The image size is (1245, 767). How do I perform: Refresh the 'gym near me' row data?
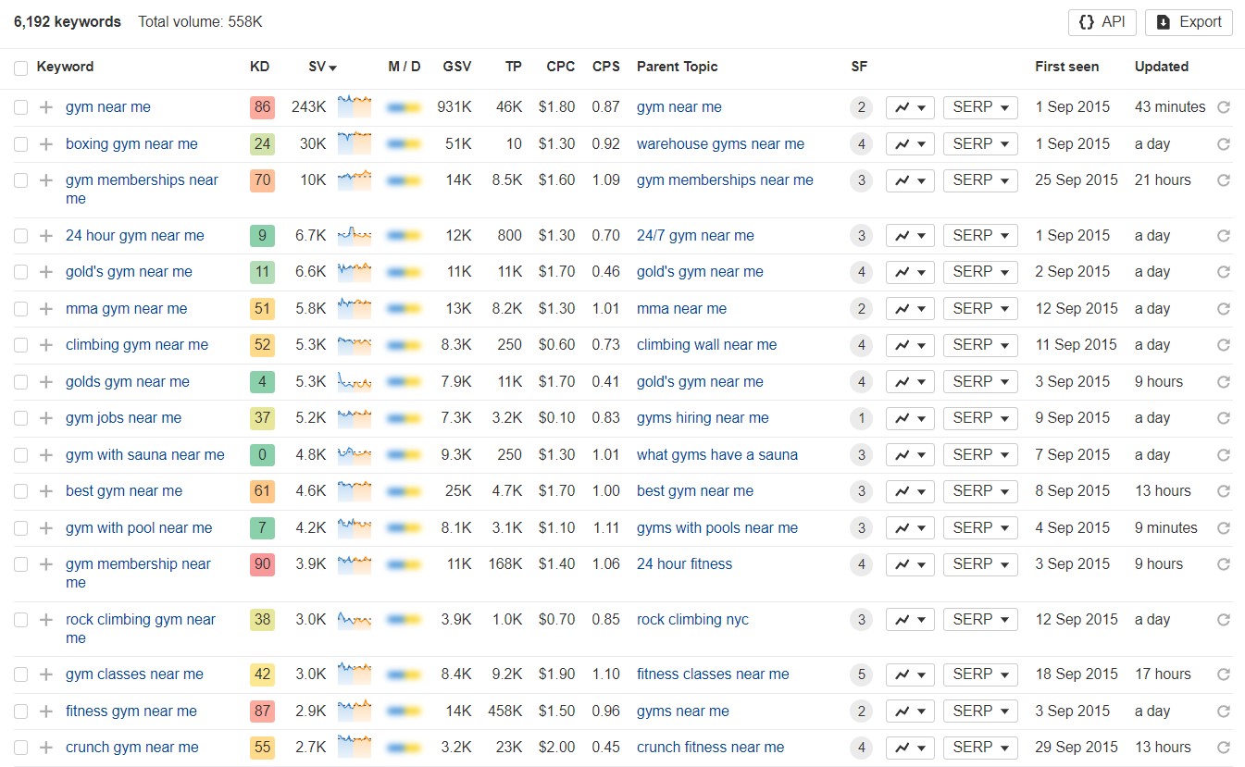[x=1223, y=107]
